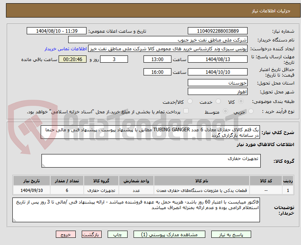Select the متوسط purchase type radio
This screenshot has height=245, width=301.
(x=225, y=111)
